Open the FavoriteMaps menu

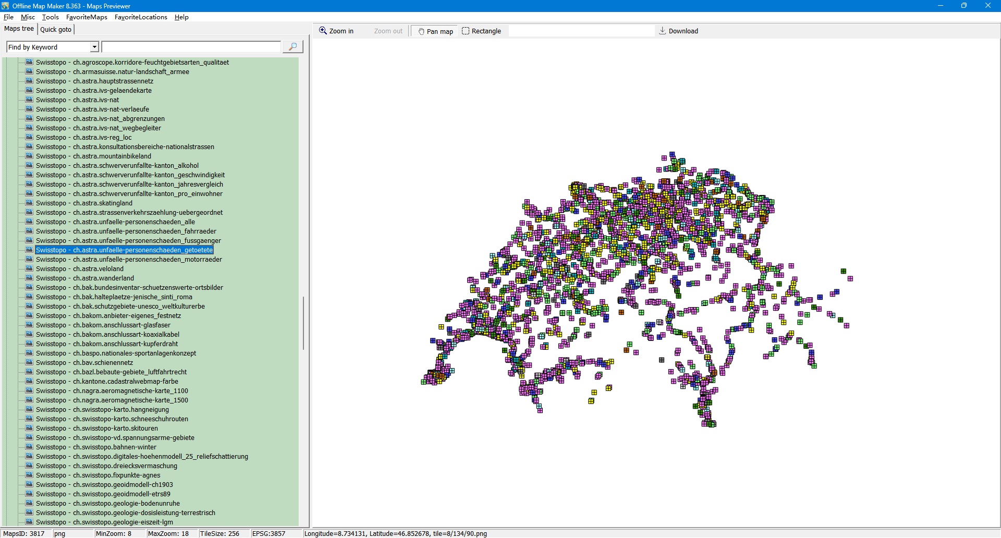(x=87, y=17)
